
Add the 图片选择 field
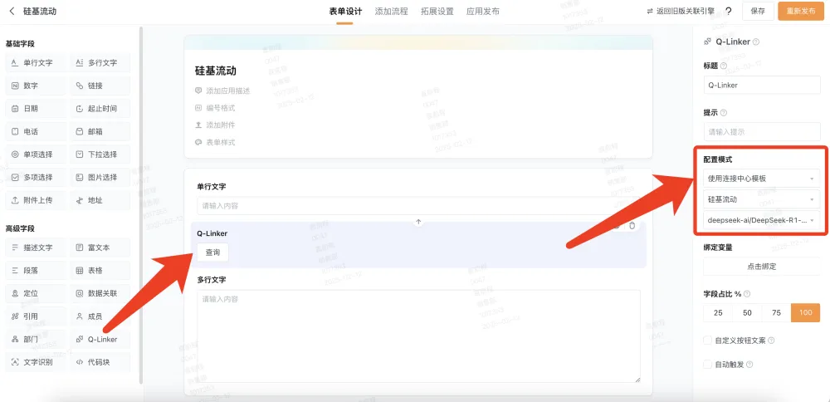(x=100, y=178)
